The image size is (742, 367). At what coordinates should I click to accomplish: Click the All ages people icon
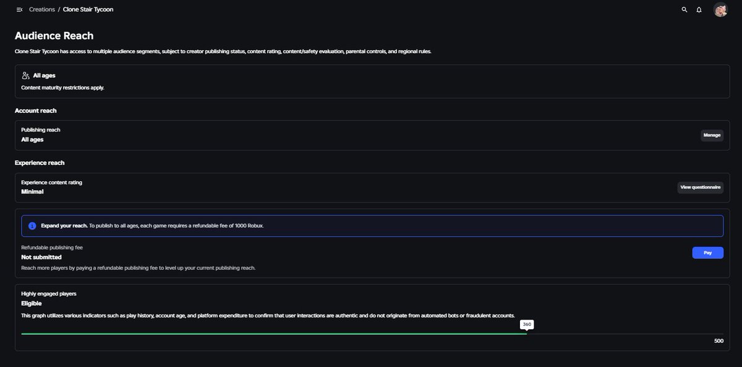tap(25, 75)
